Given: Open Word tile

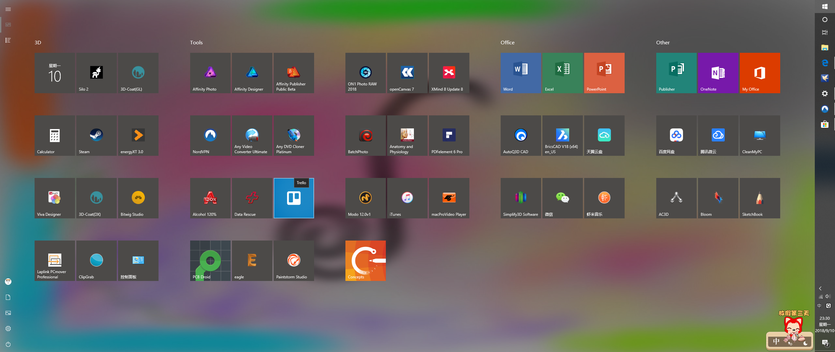Looking at the screenshot, I should point(521,73).
